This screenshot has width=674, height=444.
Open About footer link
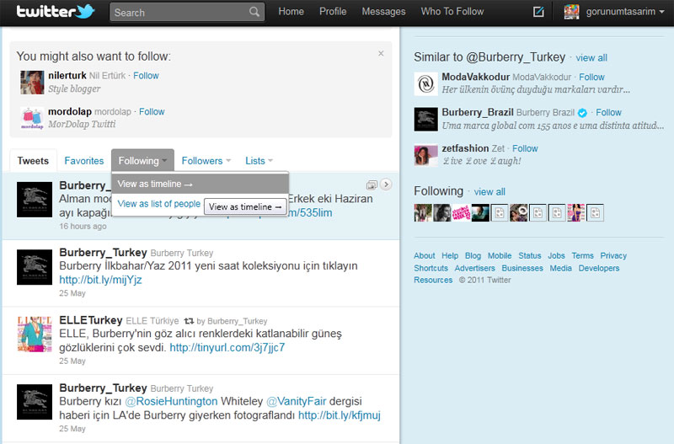(425, 256)
